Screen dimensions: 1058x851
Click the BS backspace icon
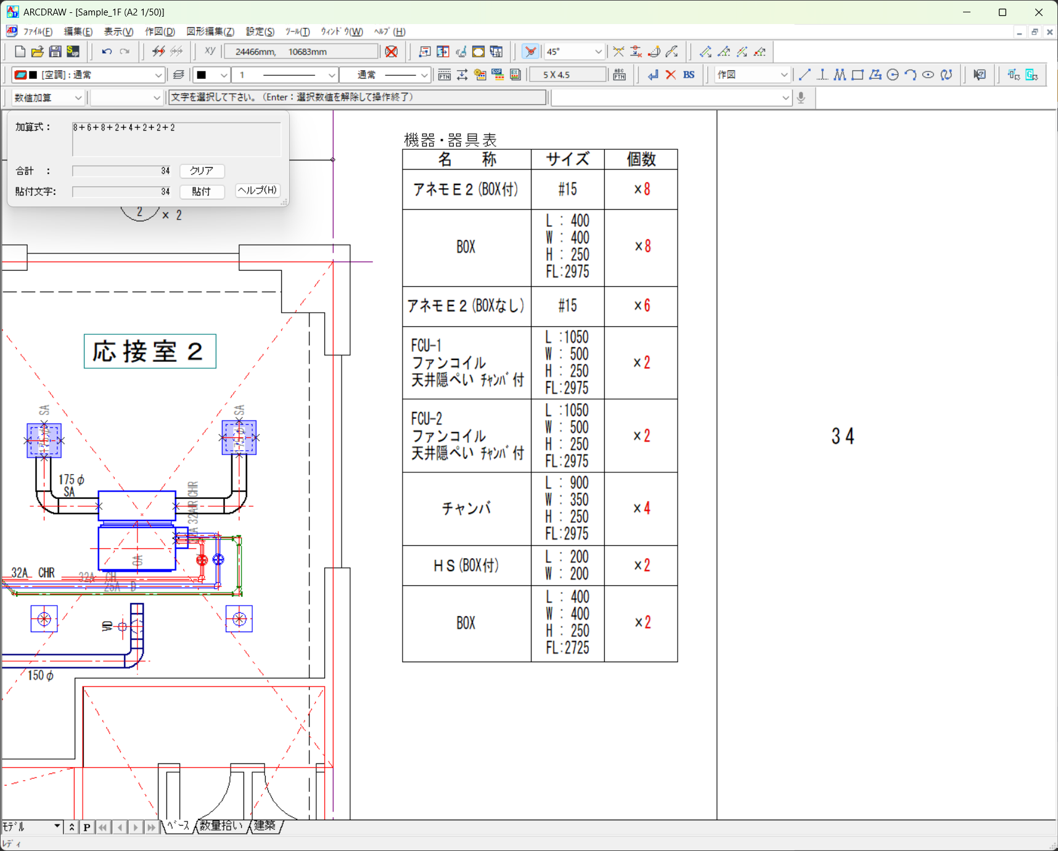click(x=689, y=75)
